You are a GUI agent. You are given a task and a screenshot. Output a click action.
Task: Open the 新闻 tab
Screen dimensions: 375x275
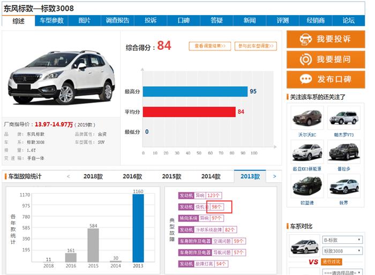click(x=250, y=20)
